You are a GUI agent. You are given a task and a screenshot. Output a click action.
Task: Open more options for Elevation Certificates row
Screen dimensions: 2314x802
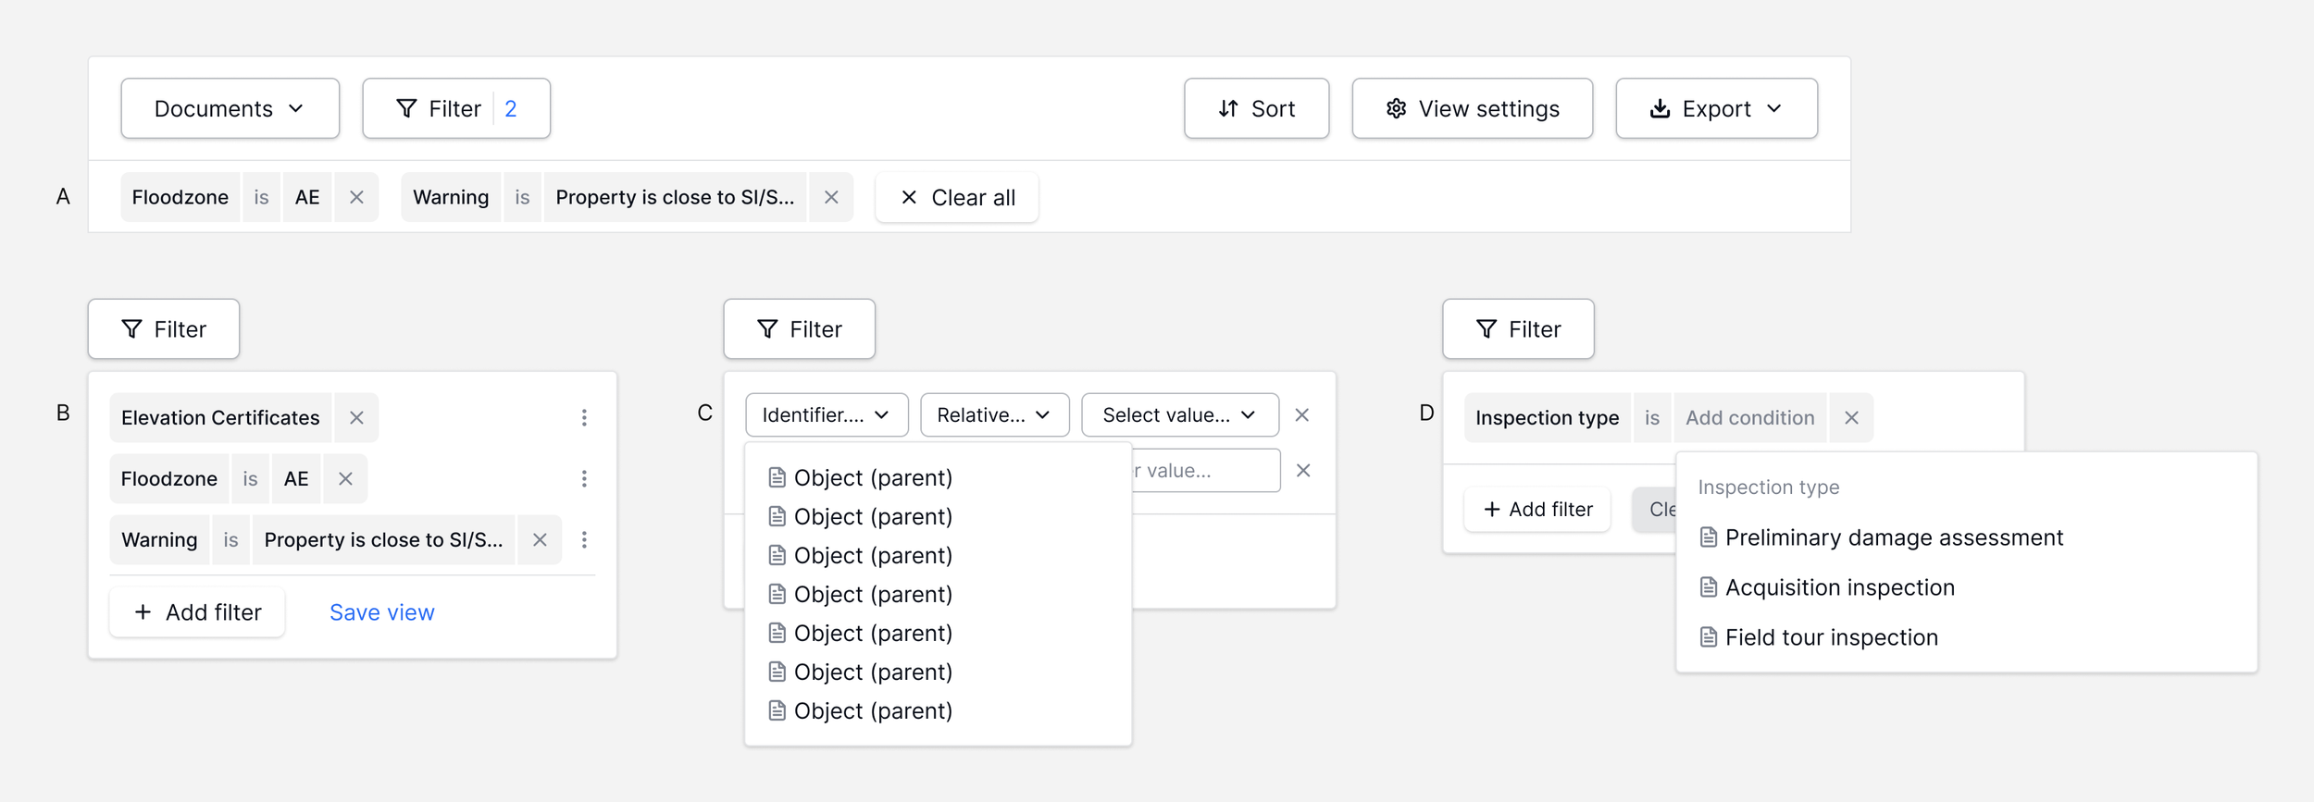point(584,418)
